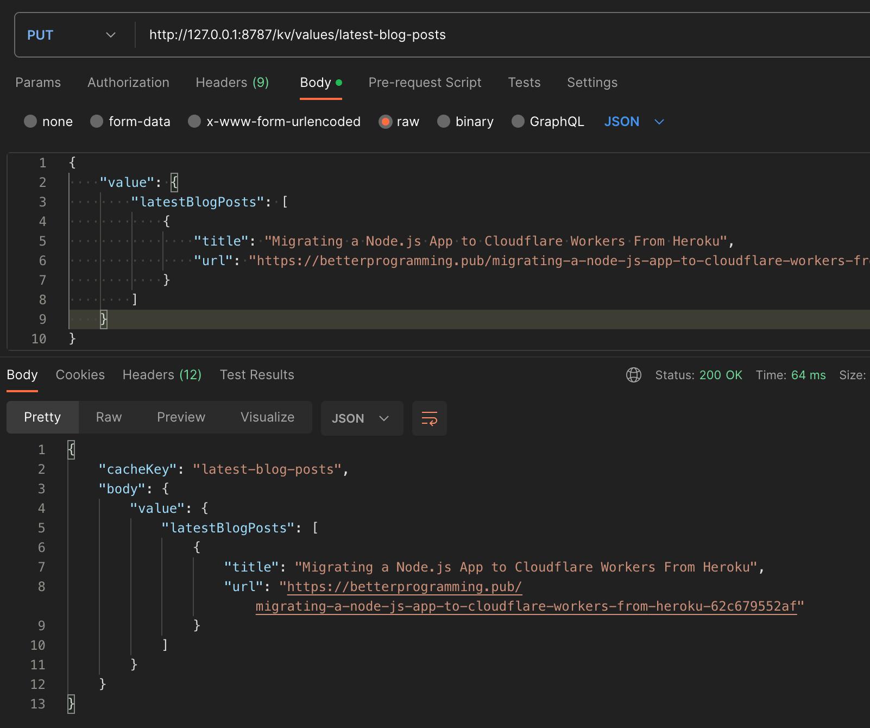
Task: Select the Pretty response view
Action: pos(42,417)
